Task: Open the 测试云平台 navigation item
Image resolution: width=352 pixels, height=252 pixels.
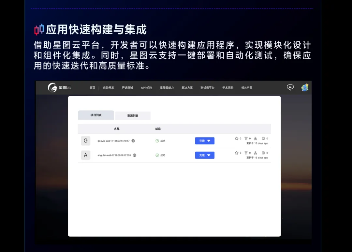Action: pyautogui.click(x=207, y=88)
